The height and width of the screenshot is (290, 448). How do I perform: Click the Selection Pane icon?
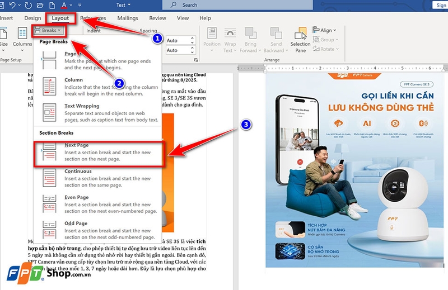(x=300, y=39)
